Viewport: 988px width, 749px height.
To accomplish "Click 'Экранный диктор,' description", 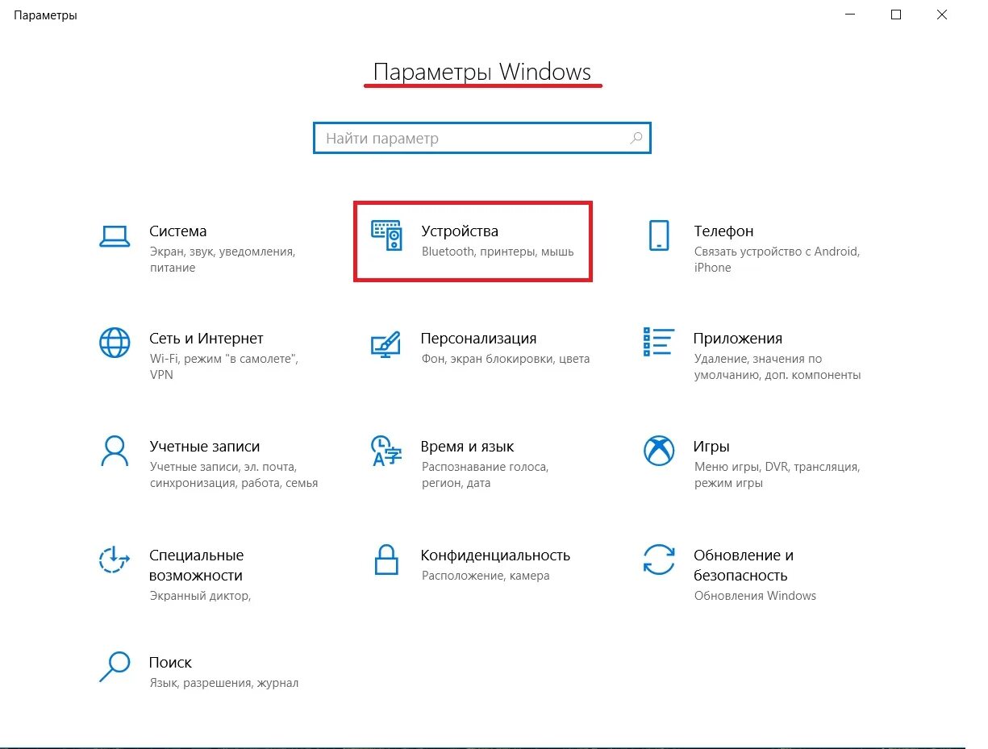I will click(200, 596).
